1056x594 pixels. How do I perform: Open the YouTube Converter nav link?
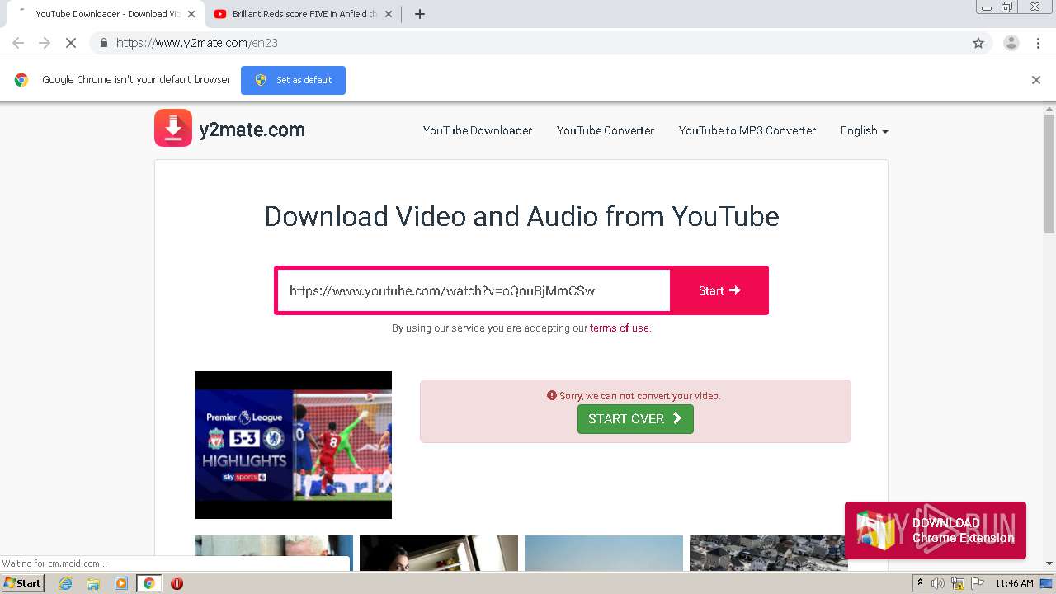tap(606, 130)
